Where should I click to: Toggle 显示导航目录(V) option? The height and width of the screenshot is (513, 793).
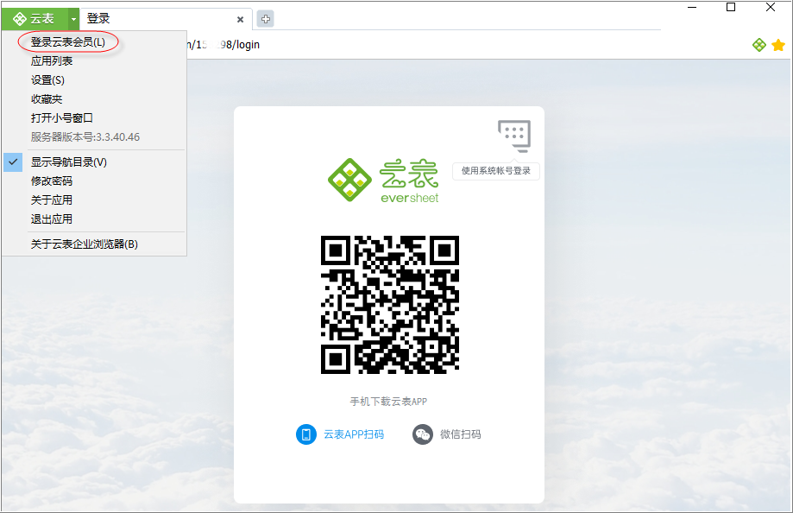(69, 162)
